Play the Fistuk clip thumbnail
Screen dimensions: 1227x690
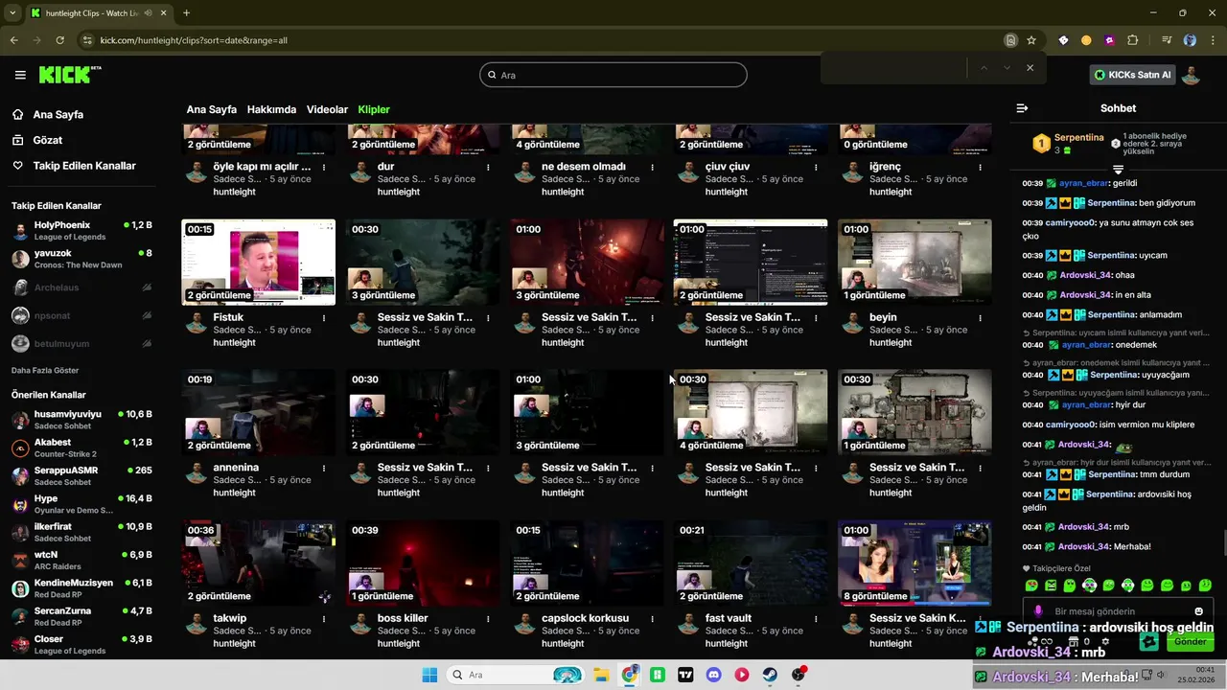coord(259,263)
